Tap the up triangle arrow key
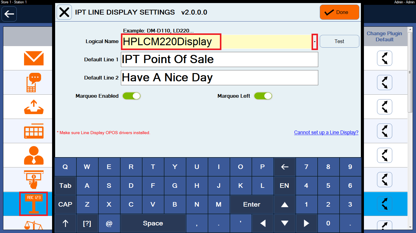Screen dimensions: 416x233 [x=285, y=204]
